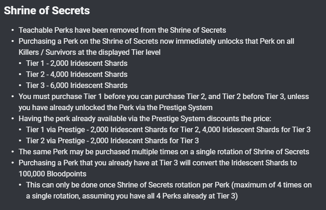The width and height of the screenshot is (326, 210).
Task: Click the Tier 1 via Prestige discount line
Action: [x=168, y=130]
